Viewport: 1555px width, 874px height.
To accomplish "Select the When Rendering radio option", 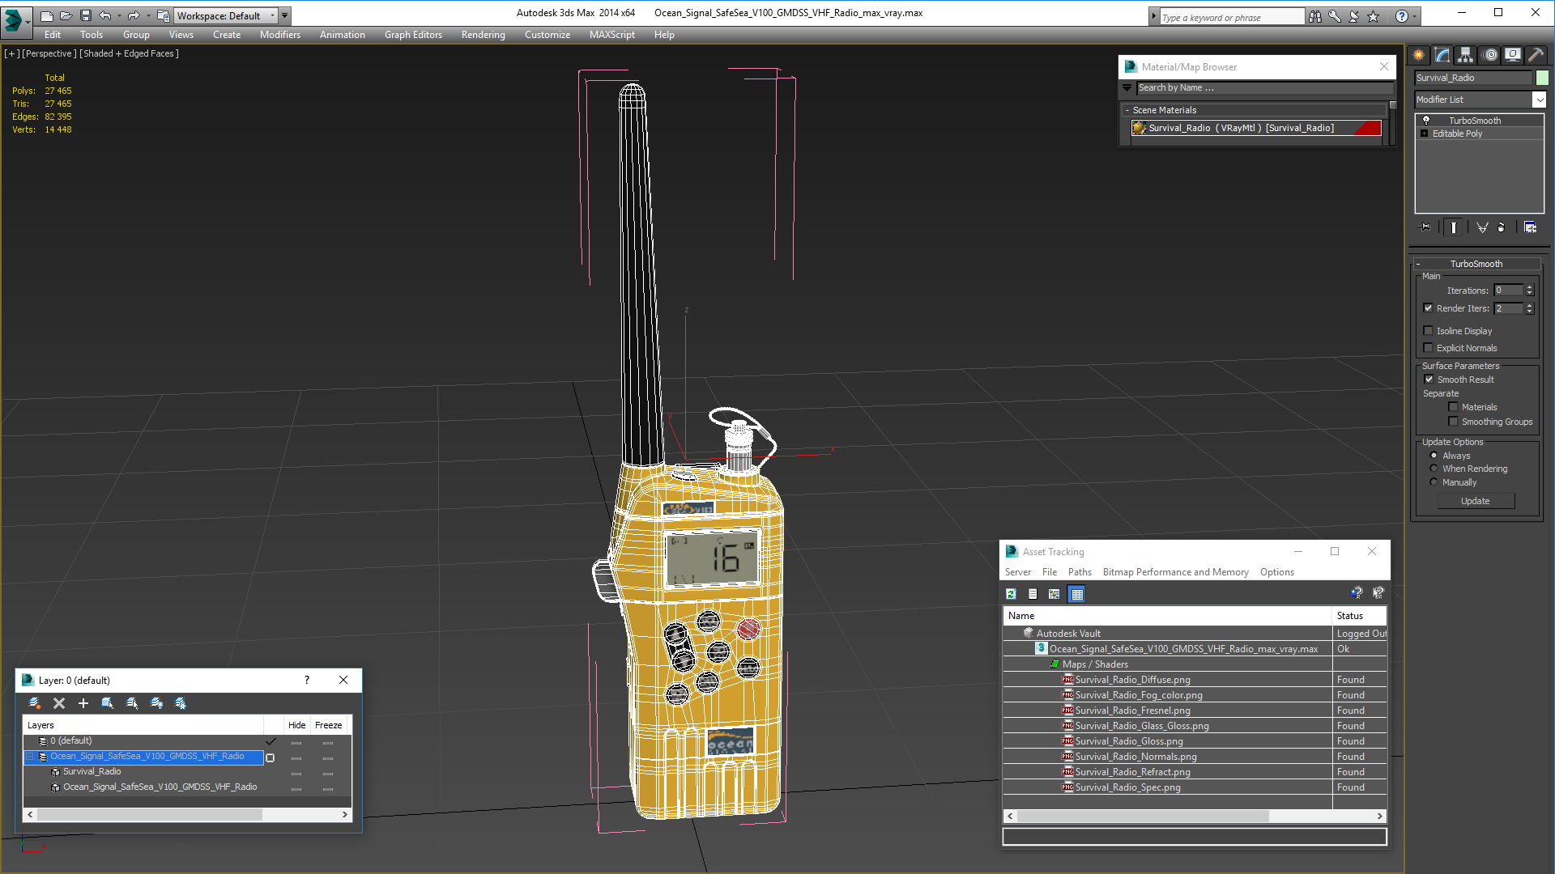I will click(1434, 469).
